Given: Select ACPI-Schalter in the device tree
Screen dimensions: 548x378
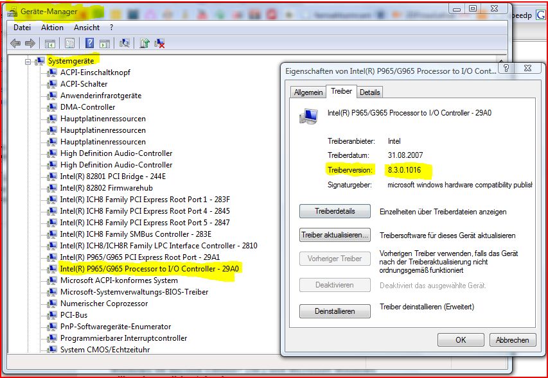Looking at the screenshot, I should 84,84.
